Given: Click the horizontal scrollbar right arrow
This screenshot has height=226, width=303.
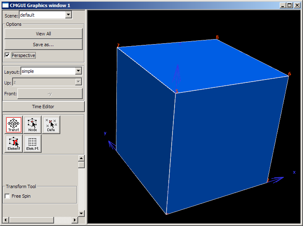Looking at the screenshot, I should (x=74, y=220).
